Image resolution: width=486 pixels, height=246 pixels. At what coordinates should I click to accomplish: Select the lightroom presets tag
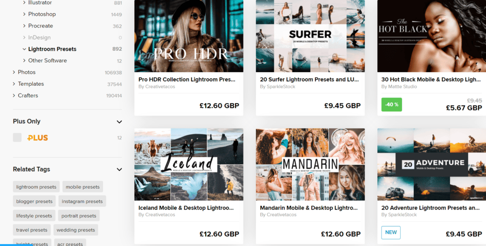[x=36, y=187]
